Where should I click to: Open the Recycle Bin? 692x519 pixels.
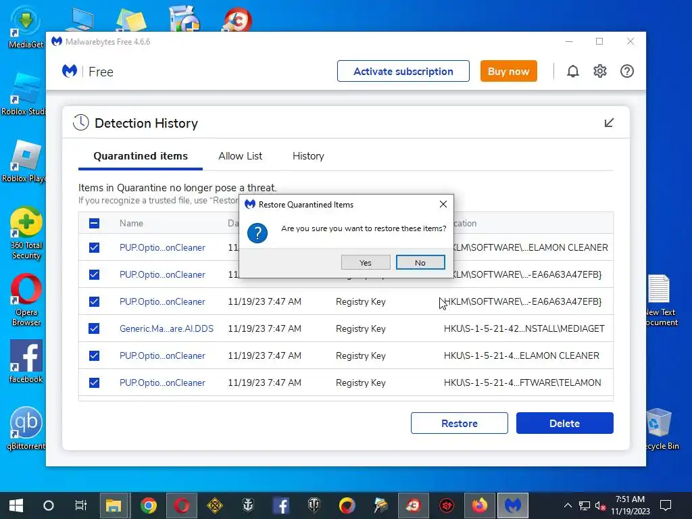coord(661,428)
